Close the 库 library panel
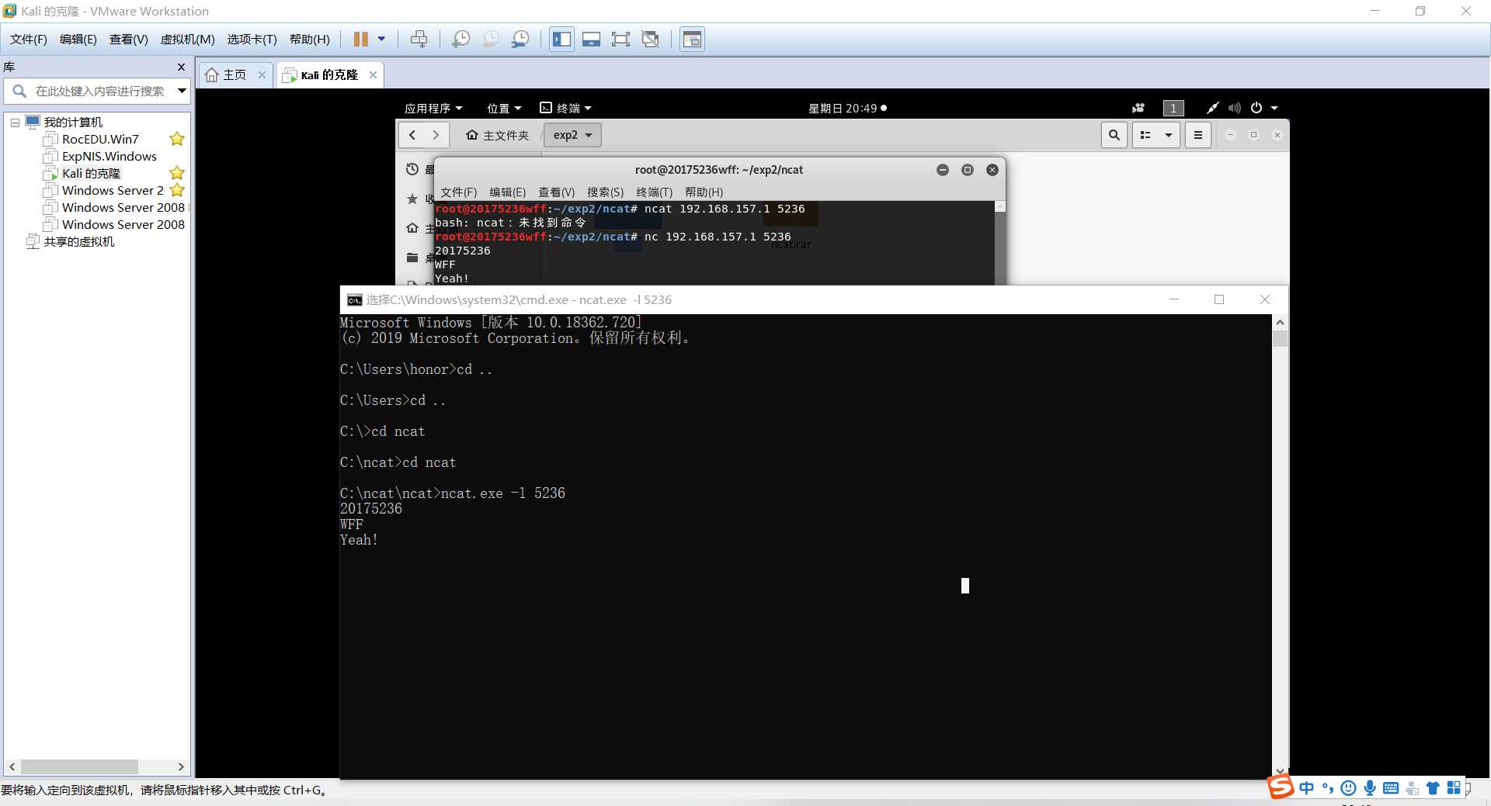 [181, 67]
